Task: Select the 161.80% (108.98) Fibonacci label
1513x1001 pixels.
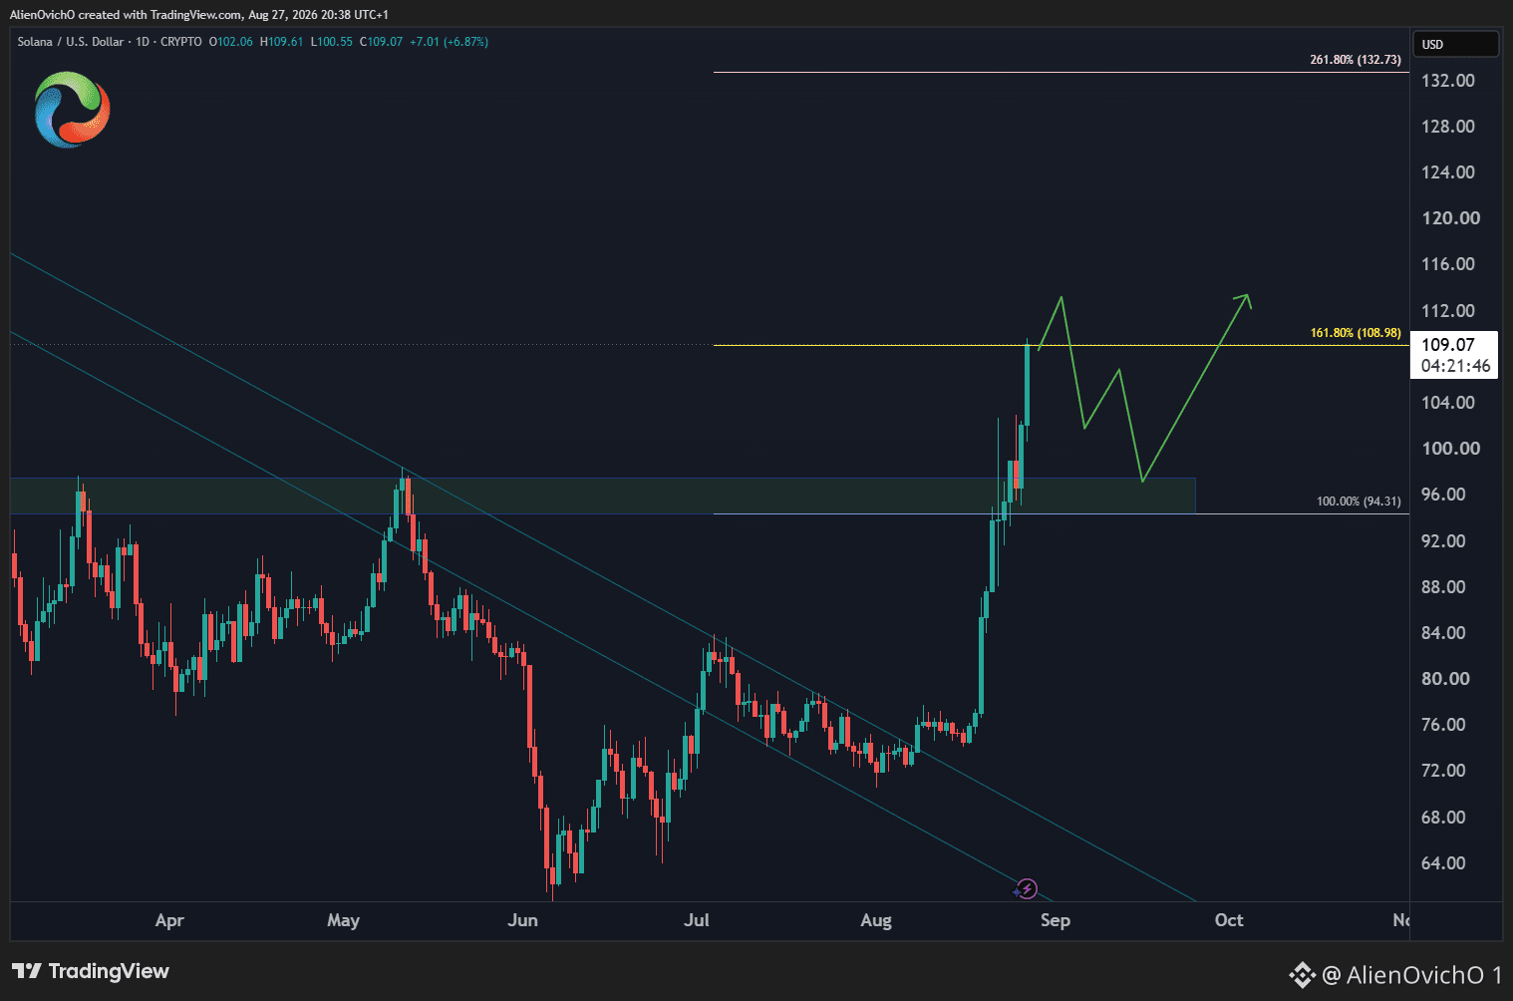Action: pyautogui.click(x=1356, y=333)
